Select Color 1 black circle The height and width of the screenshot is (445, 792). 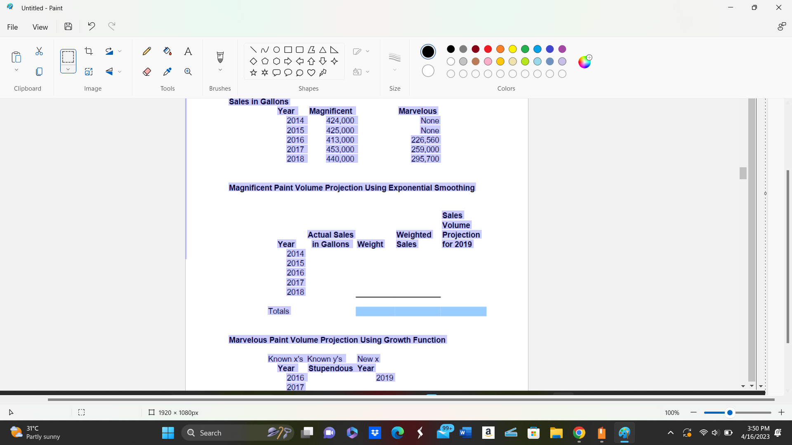coord(428,52)
